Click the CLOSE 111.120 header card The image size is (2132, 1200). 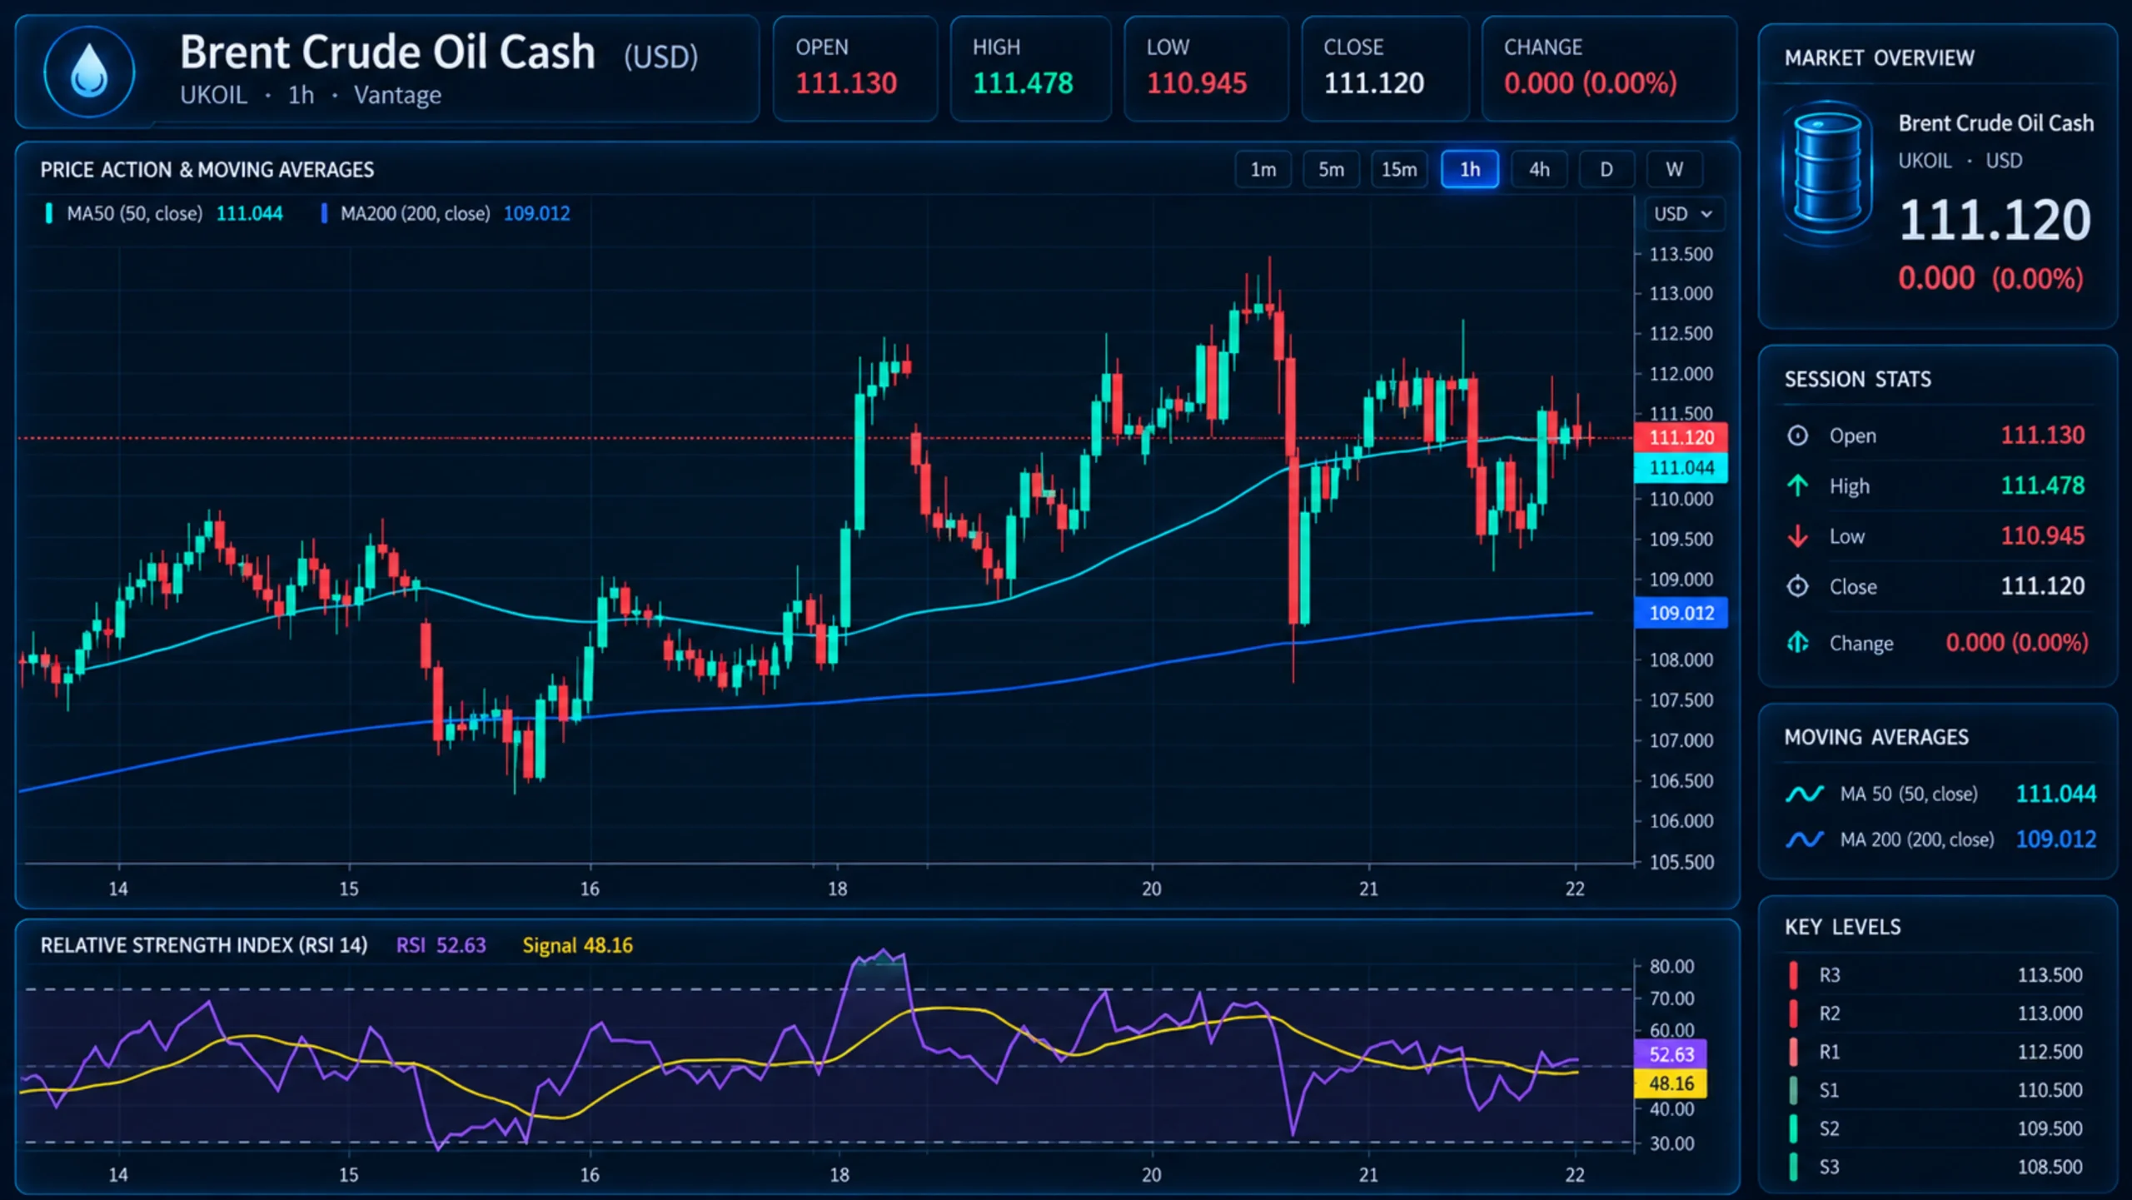[x=1385, y=68]
